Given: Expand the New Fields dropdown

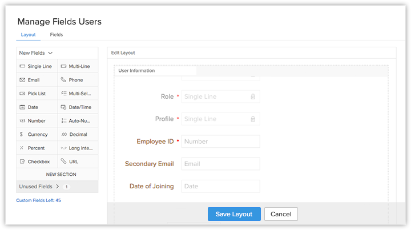Looking at the screenshot, I should coord(50,53).
